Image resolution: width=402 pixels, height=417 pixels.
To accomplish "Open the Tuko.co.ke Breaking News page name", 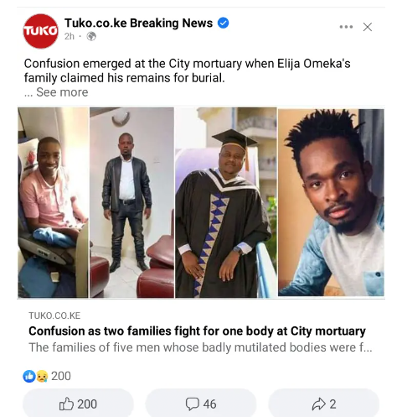I will pos(138,23).
